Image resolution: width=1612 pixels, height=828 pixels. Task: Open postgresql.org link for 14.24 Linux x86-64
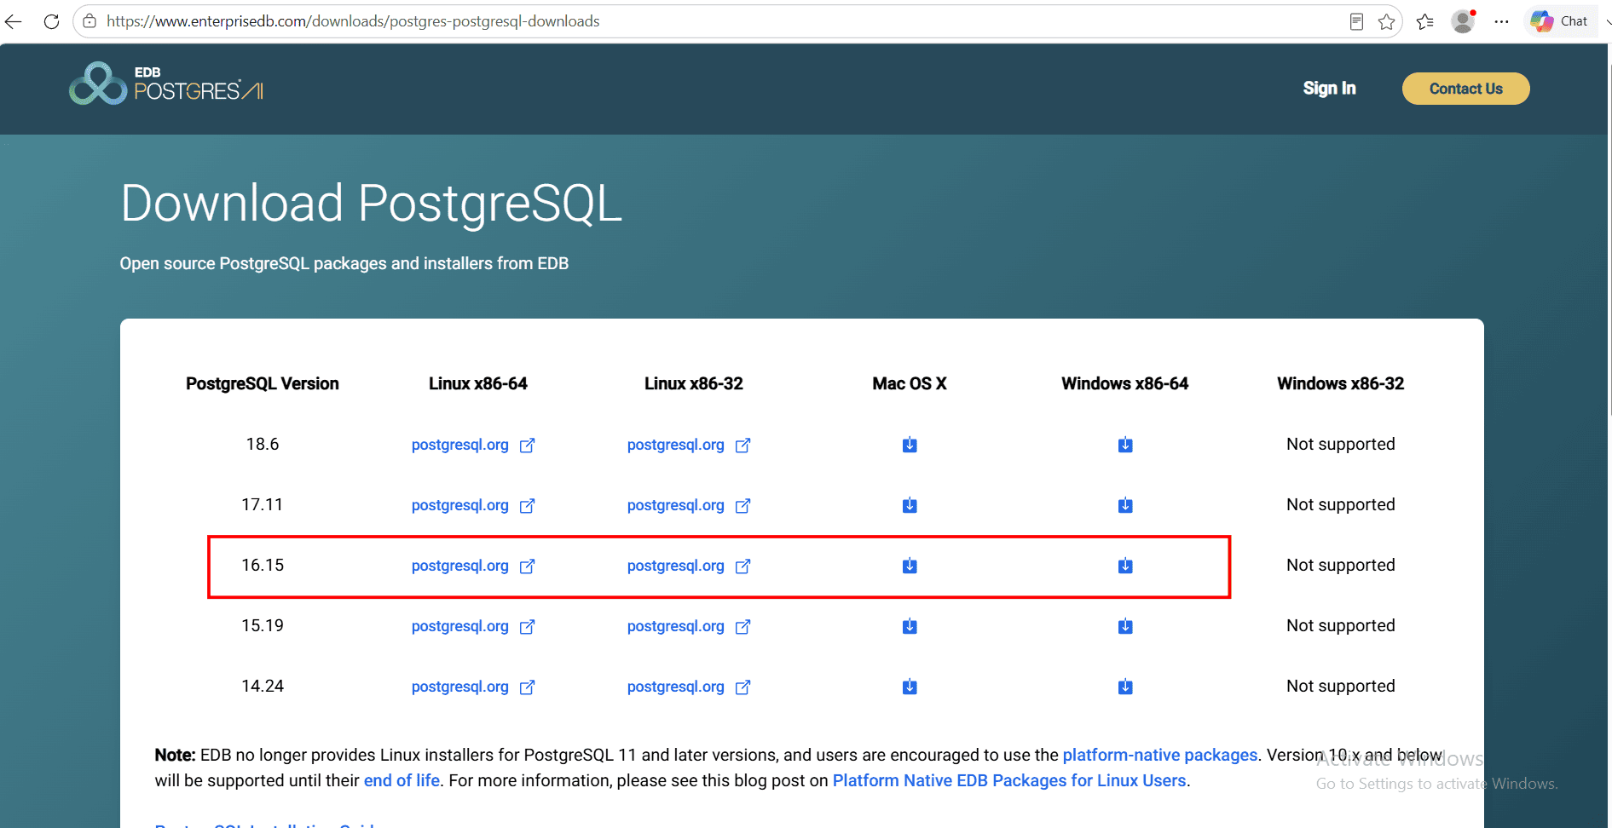473,687
